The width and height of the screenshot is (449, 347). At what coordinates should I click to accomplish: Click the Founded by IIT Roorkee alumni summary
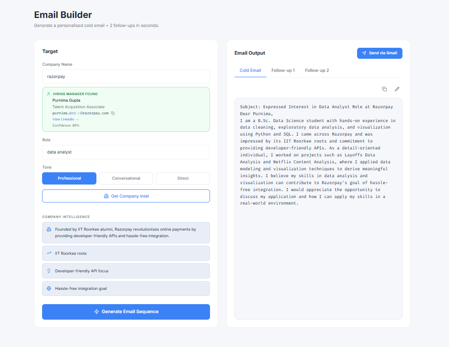coord(126,233)
